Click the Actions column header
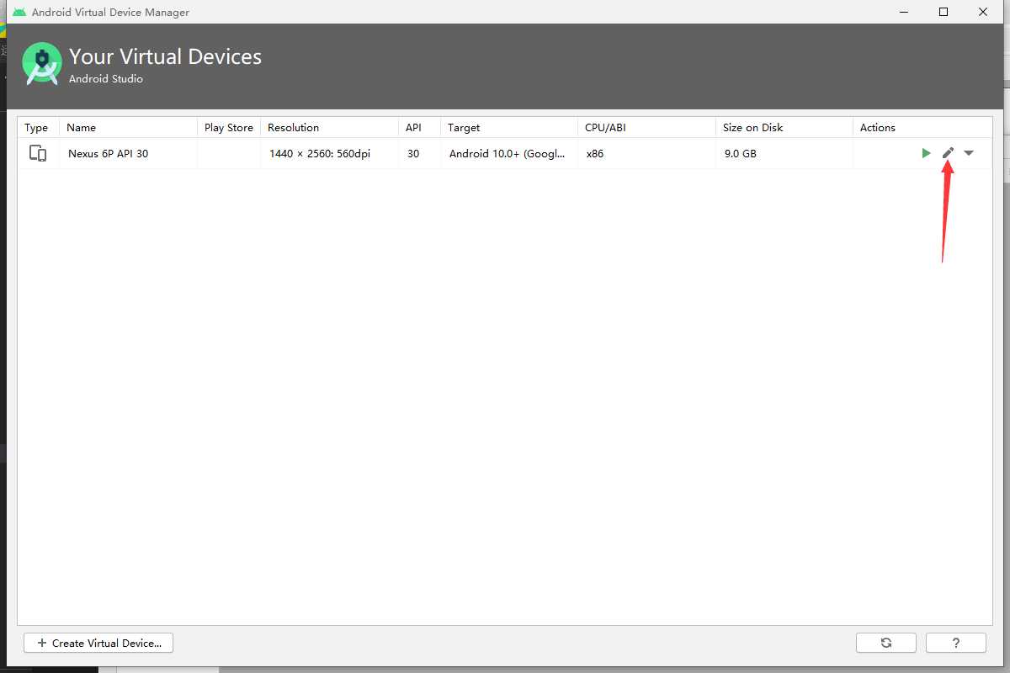The width and height of the screenshot is (1010, 673). coord(922,128)
